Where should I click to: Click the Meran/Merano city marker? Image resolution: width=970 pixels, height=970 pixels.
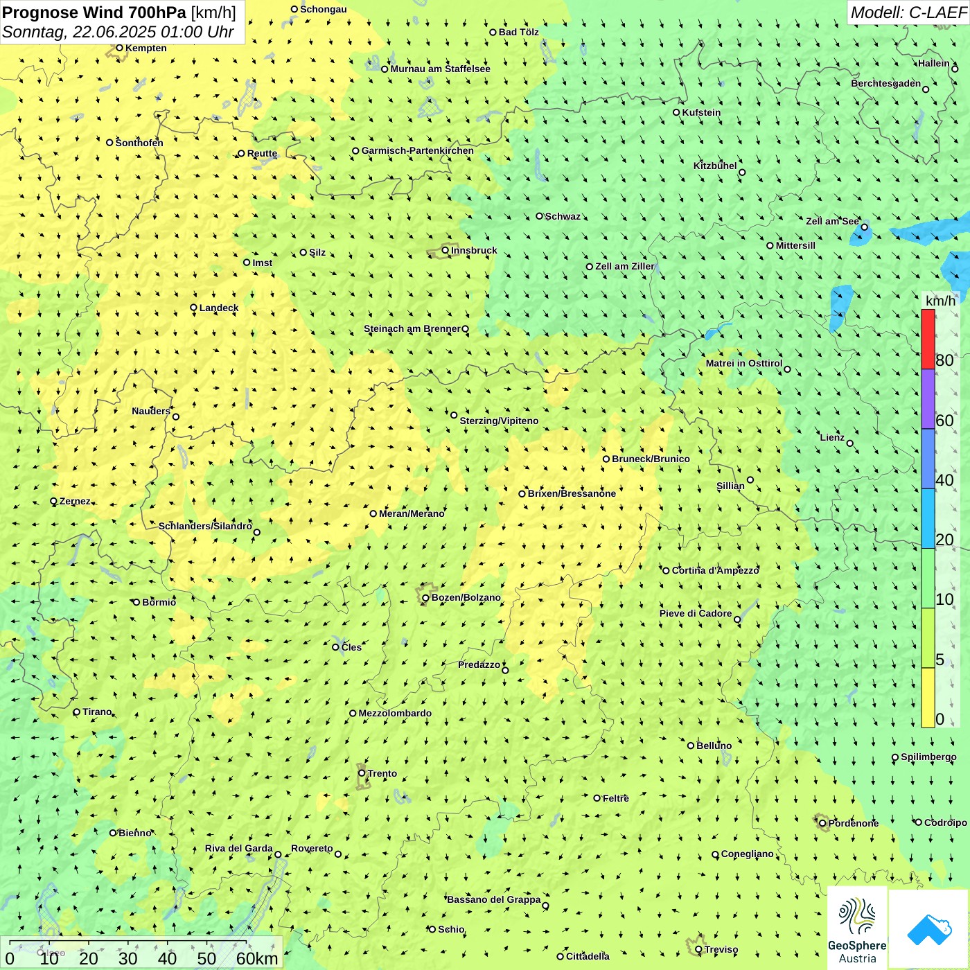(373, 513)
